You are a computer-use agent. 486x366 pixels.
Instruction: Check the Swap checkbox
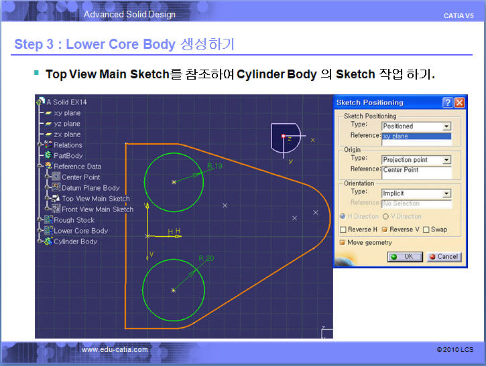click(x=426, y=230)
